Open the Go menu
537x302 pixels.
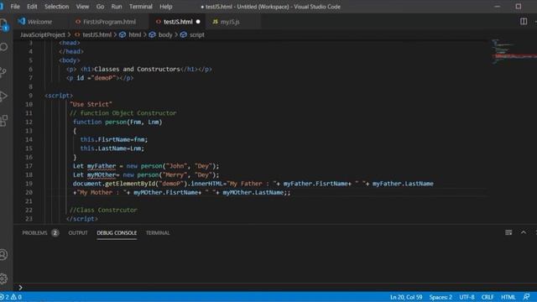(100, 7)
